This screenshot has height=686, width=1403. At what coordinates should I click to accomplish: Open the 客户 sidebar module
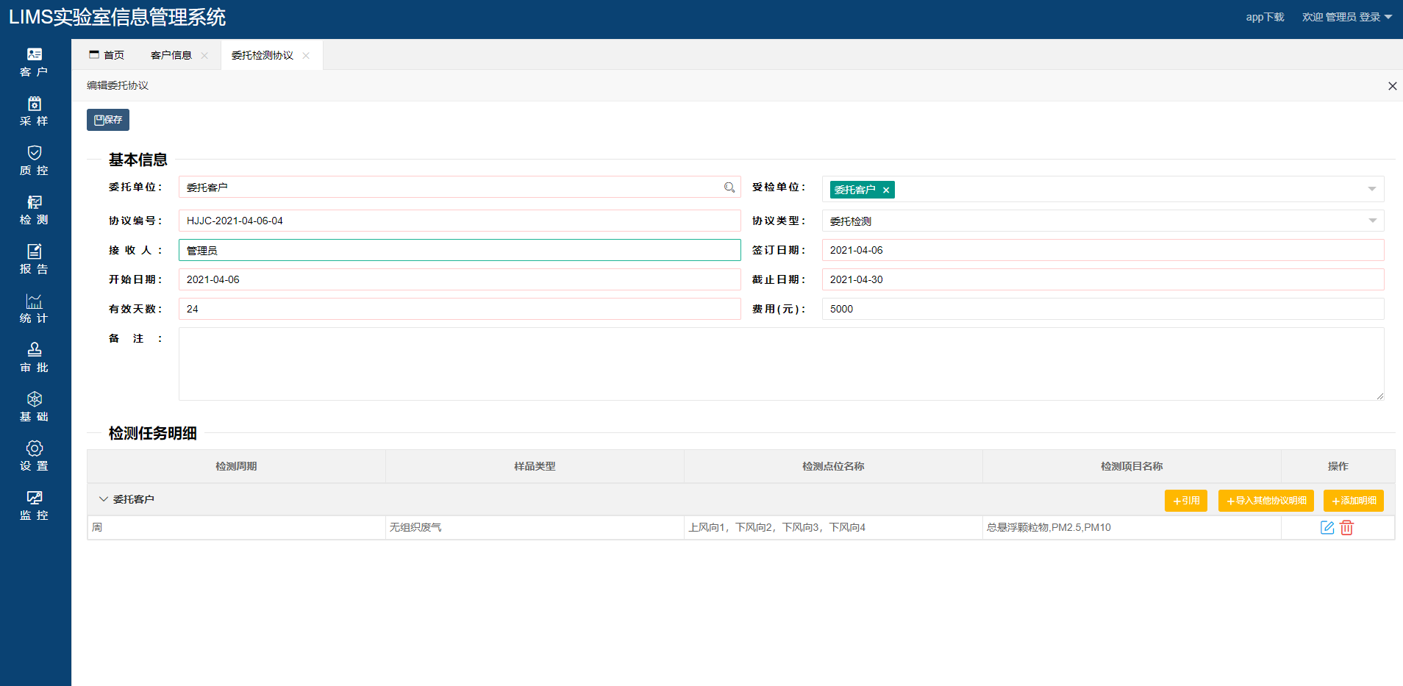pyautogui.click(x=35, y=62)
